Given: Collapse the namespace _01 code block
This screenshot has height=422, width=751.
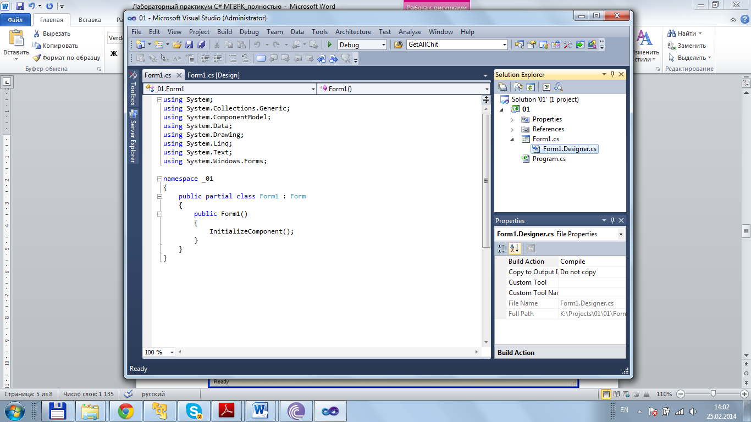Looking at the screenshot, I should [x=159, y=179].
